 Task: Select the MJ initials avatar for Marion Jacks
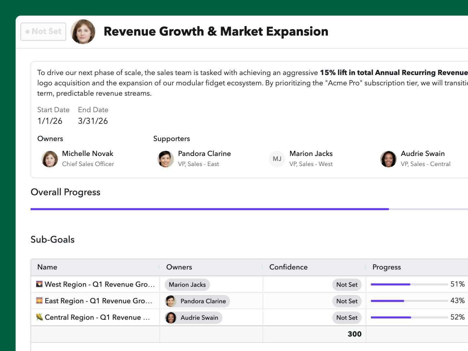[277, 159]
